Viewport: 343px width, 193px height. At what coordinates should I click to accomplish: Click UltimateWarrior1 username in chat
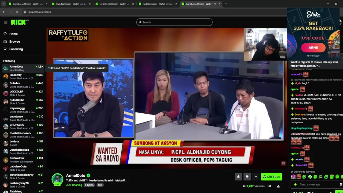(300, 134)
